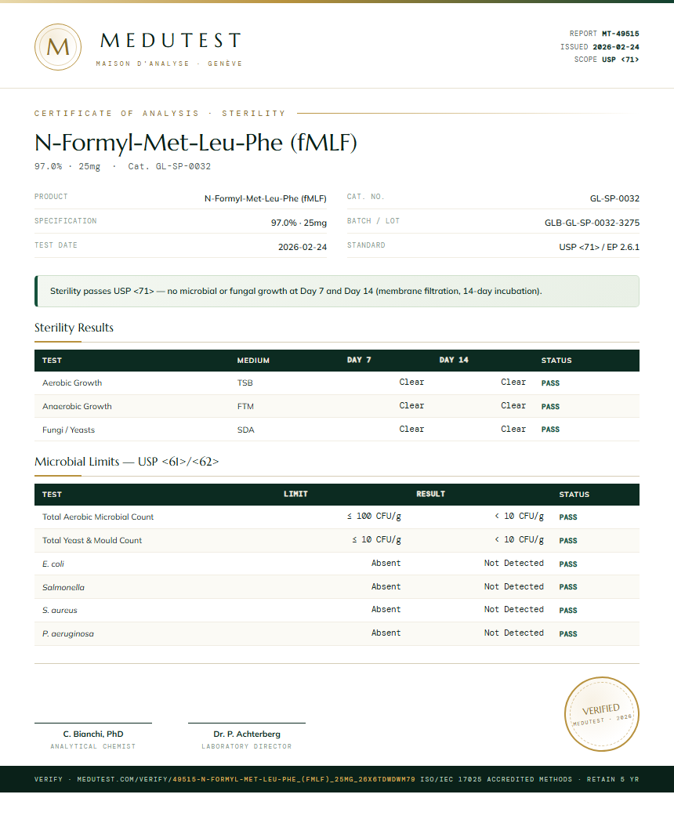The height and width of the screenshot is (816, 674).
Task: Click the LIMIT column header
Action: click(x=295, y=494)
